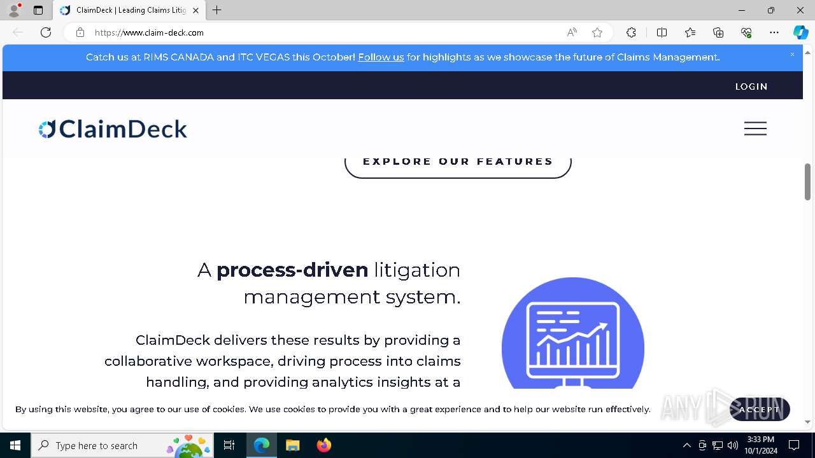
Task: Follow the 'Follow us' link
Action: pyautogui.click(x=381, y=57)
